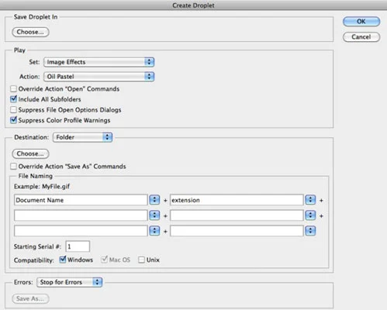Enable Override Action "Open" Commands checkbox
Screen dimensions: 387x310
coord(13,89)
